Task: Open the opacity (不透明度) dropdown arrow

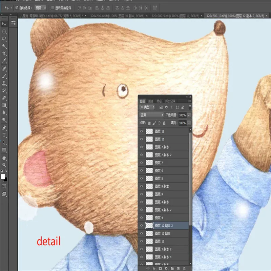Action: click(x=189, y=115)
